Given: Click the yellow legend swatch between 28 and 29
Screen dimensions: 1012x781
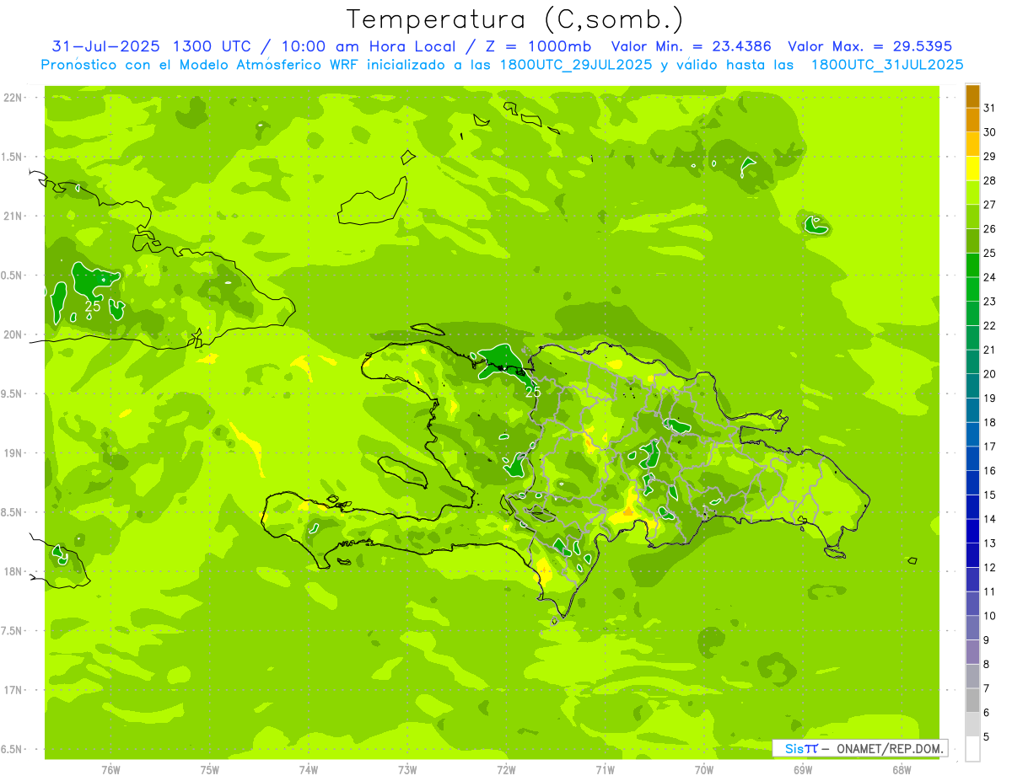Looking at the screenshot, I should point(972,169).
